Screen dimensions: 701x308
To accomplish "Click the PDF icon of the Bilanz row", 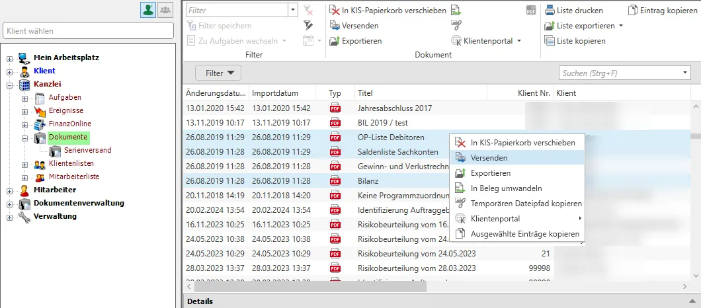I will (335, 181).
